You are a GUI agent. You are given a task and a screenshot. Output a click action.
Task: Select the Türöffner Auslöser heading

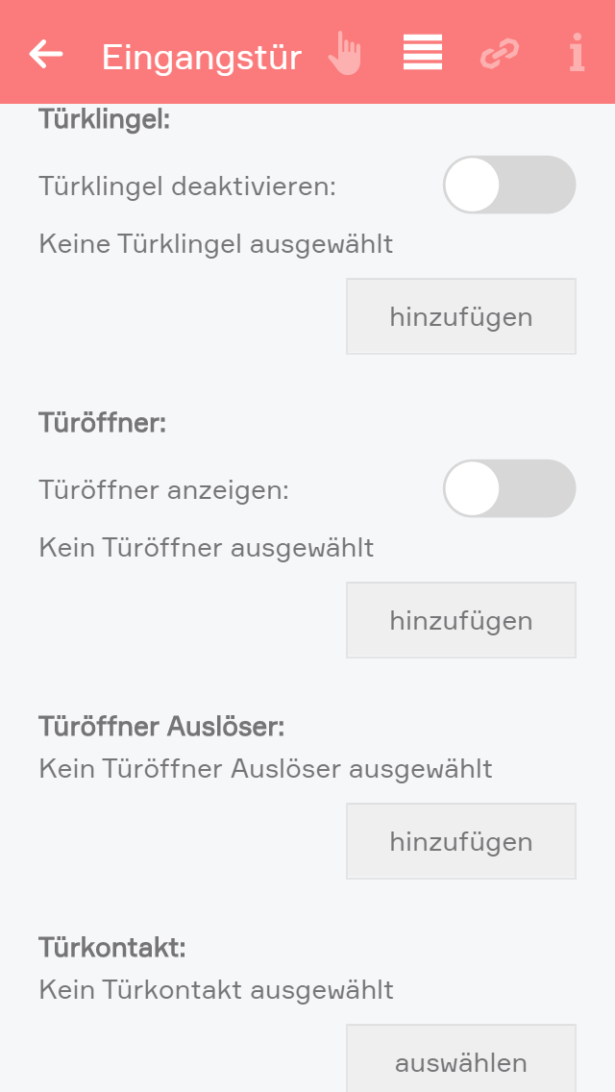(161, 726)
